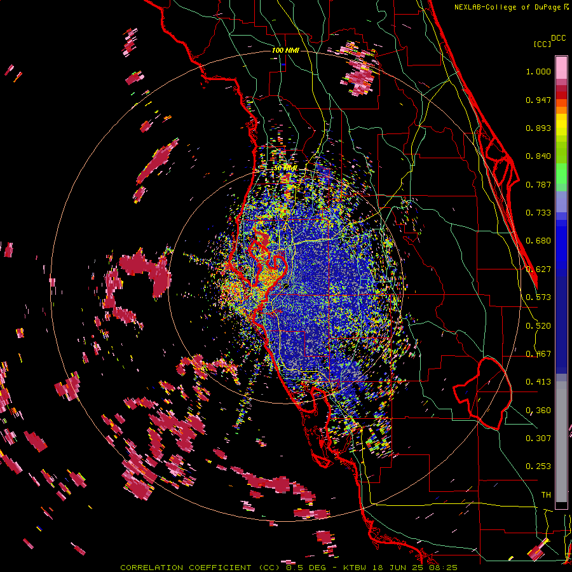
Task: Click the 1.000 color scale value
Action: click(x=538, y=71)
